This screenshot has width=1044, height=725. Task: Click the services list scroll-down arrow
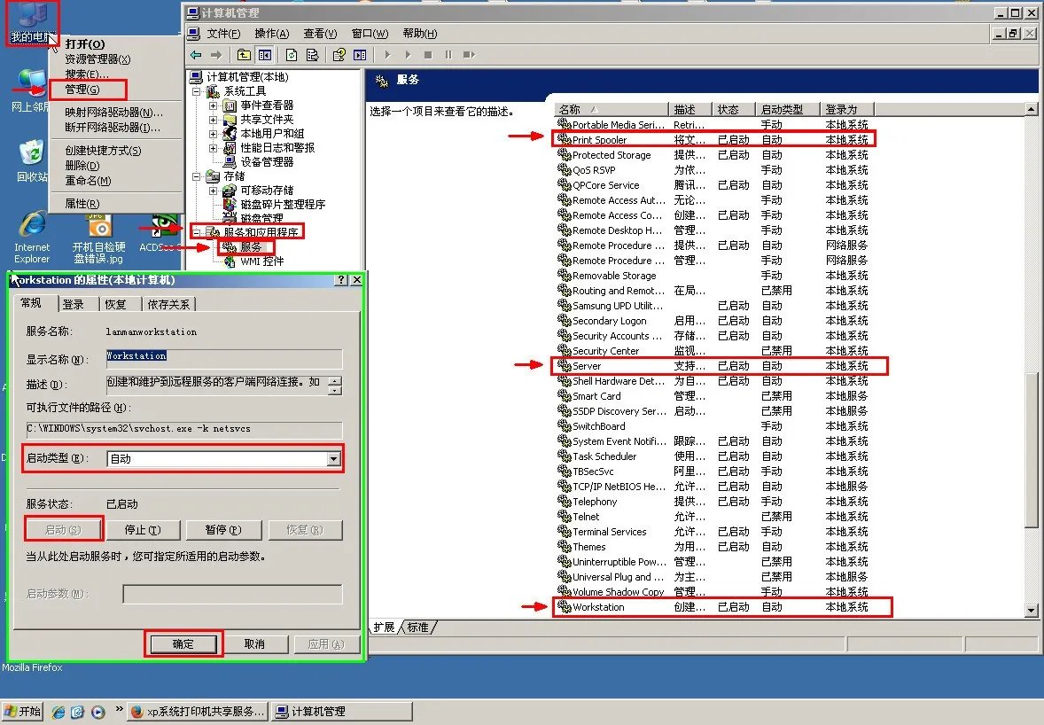[1031, 611]
